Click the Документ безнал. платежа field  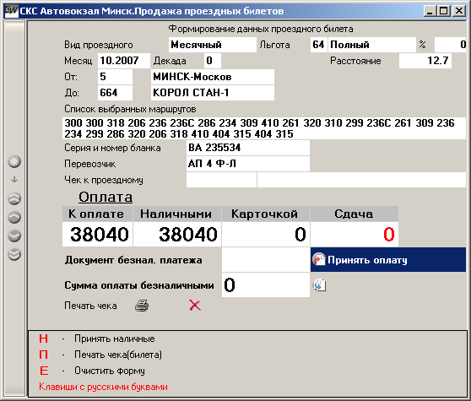[266, 260]
